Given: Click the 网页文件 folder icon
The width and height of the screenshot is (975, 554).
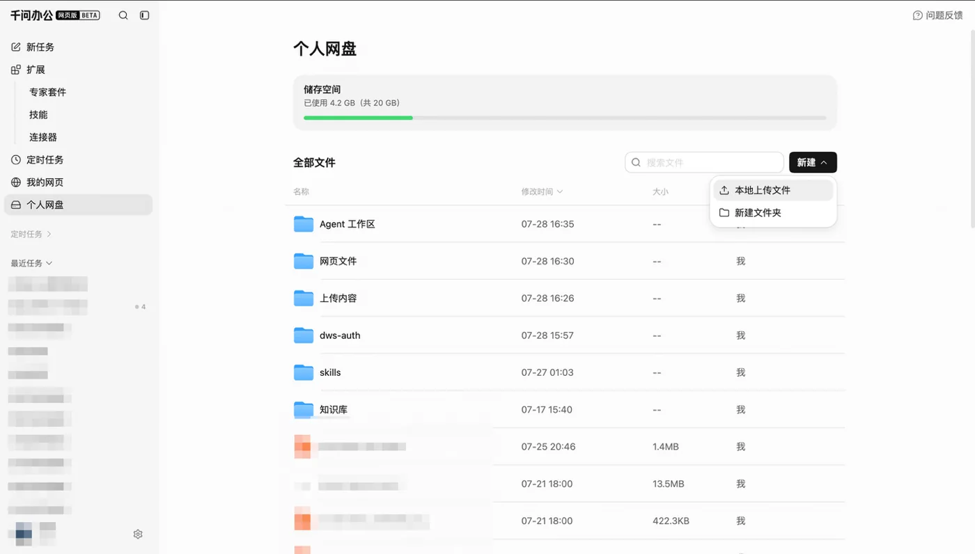Looking at the screenshot, I should point(304,261).
